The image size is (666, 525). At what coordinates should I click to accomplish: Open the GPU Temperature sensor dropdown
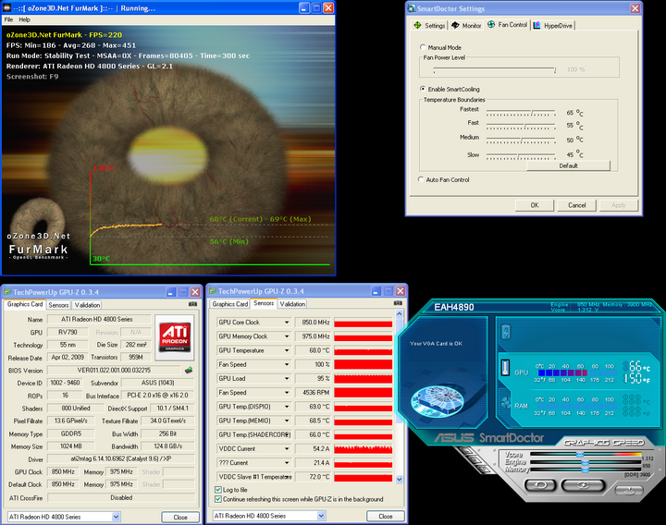(x=287, y=350)
